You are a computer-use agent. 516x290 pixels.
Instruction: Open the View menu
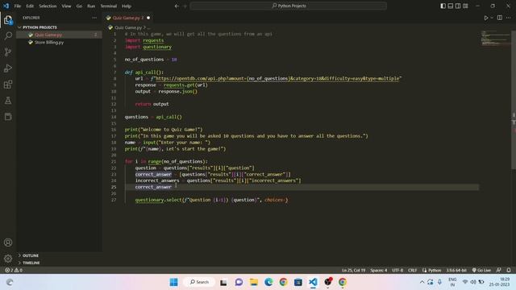[x=66, y=6]
